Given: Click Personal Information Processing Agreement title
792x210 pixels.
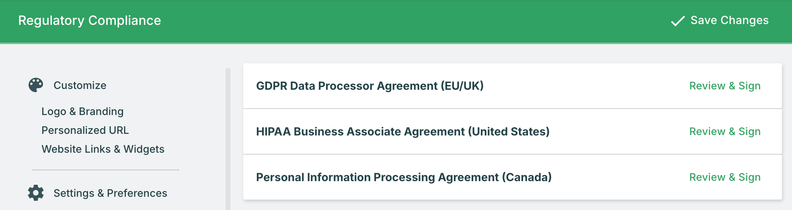Looking at the screenshot, I should tap(404, 177).
